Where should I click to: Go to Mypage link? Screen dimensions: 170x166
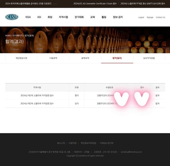click(150, 17)
